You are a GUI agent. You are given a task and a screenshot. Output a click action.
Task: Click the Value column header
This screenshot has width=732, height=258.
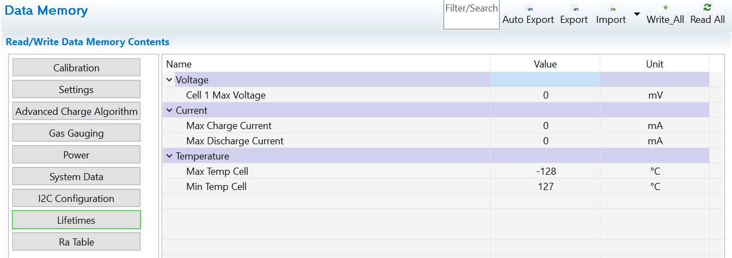(545, 64)
